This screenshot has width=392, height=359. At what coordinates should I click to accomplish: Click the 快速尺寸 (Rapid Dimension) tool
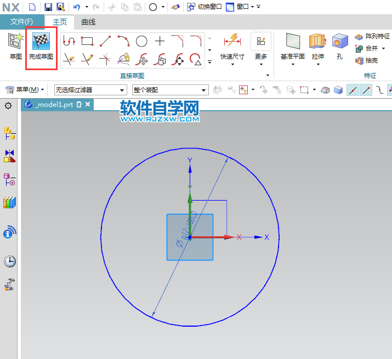coord(232,47)
